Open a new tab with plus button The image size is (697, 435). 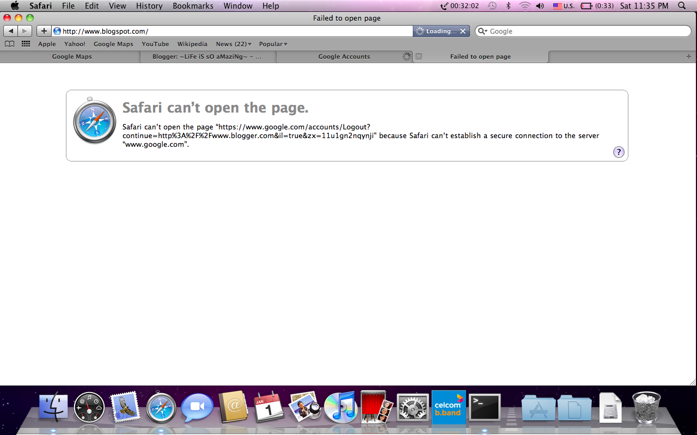(x=688, y=57)
